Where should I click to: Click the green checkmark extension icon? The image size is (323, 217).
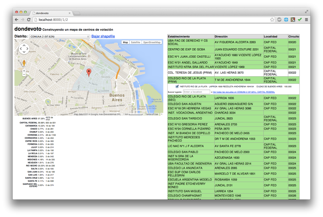(x=300, y=19)
